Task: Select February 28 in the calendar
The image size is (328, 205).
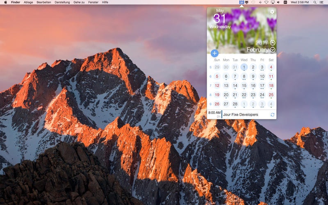Action: pos(235,104)
